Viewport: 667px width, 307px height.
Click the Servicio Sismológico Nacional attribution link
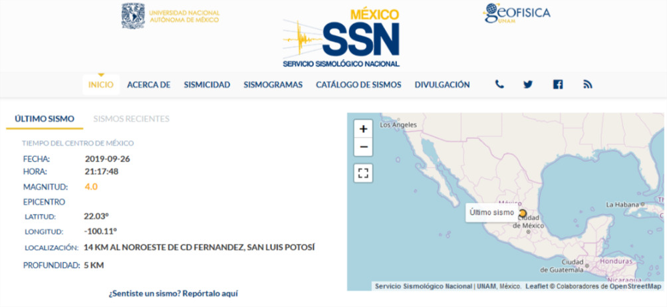(x=424, y=286)
